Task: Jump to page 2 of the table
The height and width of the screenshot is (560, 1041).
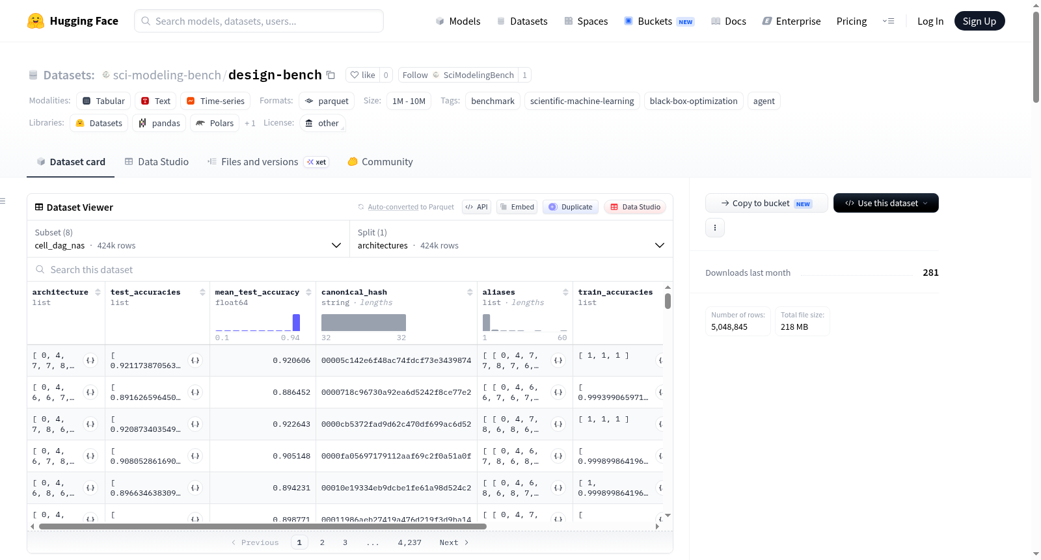Action: point(322,542)
